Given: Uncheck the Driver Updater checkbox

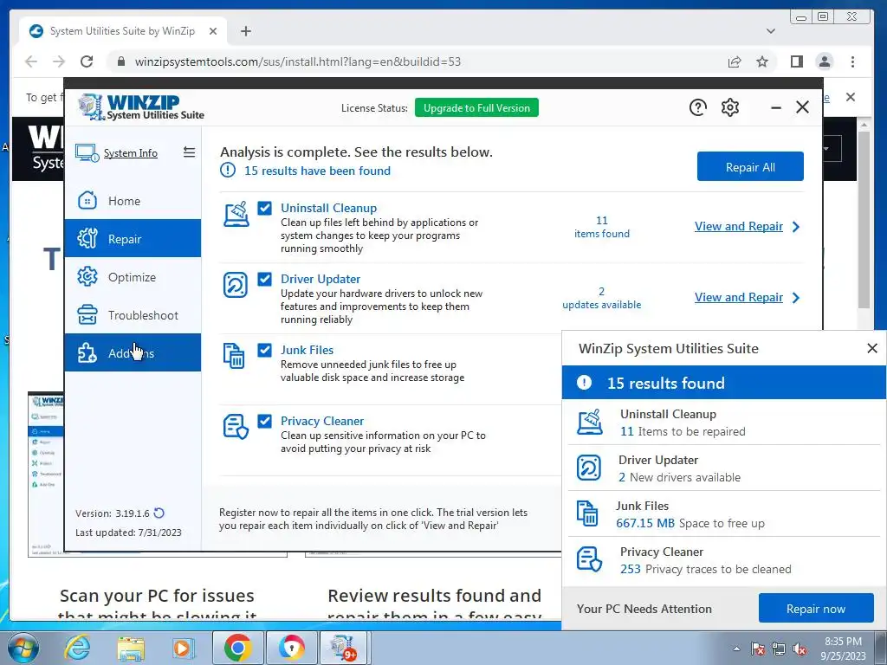Looking at the screenshot, I should pyautogui.click(x=265, y=279).
